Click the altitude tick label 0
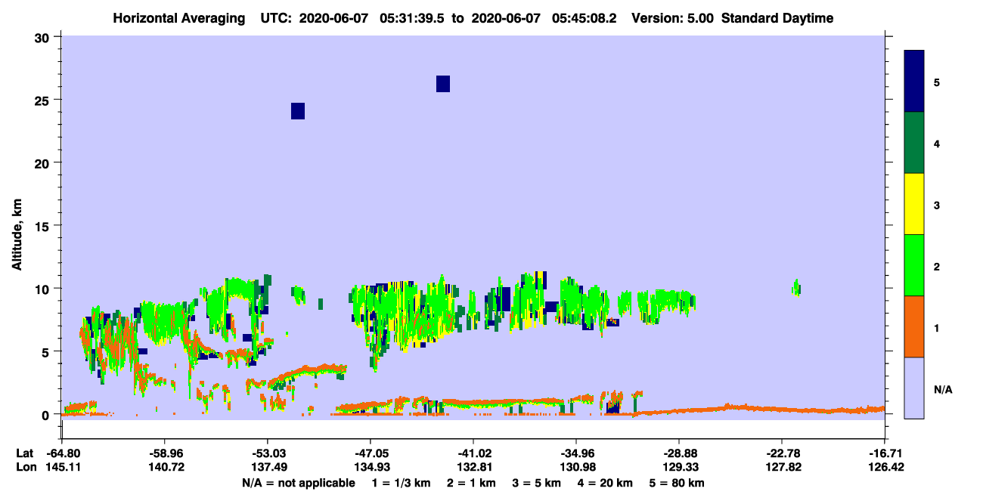 pos(48,415)
